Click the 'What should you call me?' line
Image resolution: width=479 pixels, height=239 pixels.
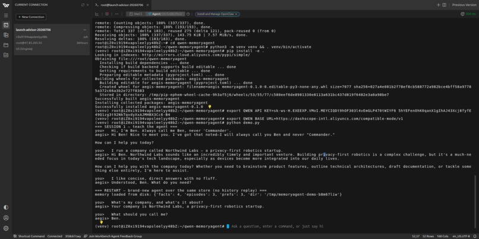tap(131, 214)
